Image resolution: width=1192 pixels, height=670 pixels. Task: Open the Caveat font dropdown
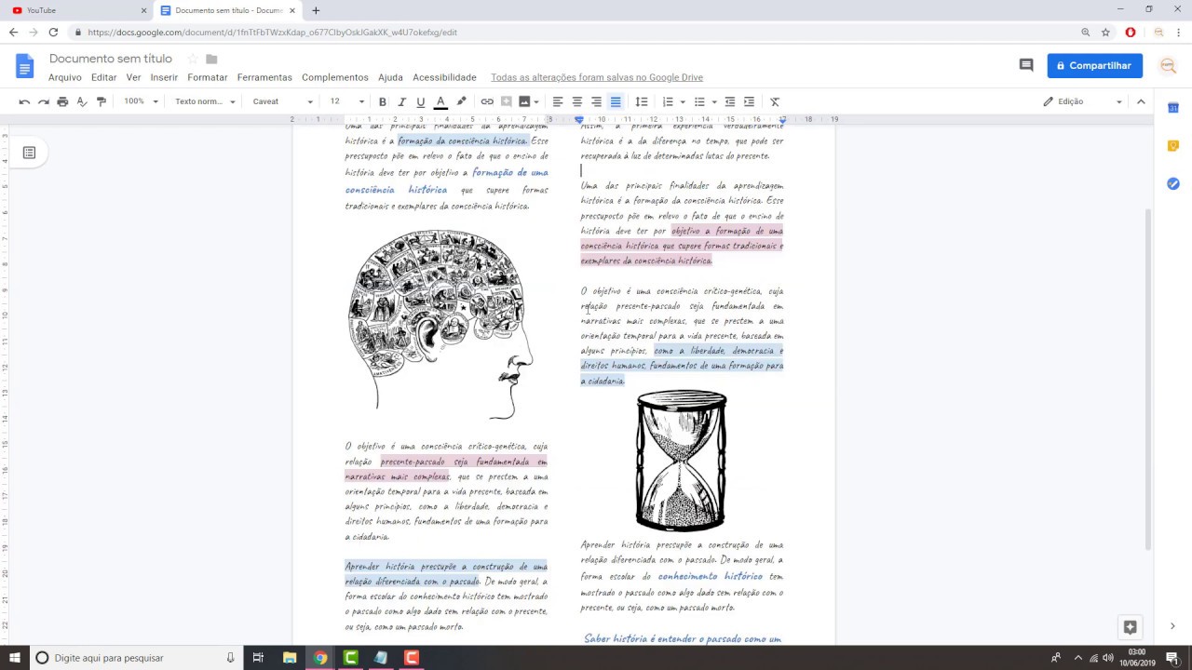click(x=282, y=101)
